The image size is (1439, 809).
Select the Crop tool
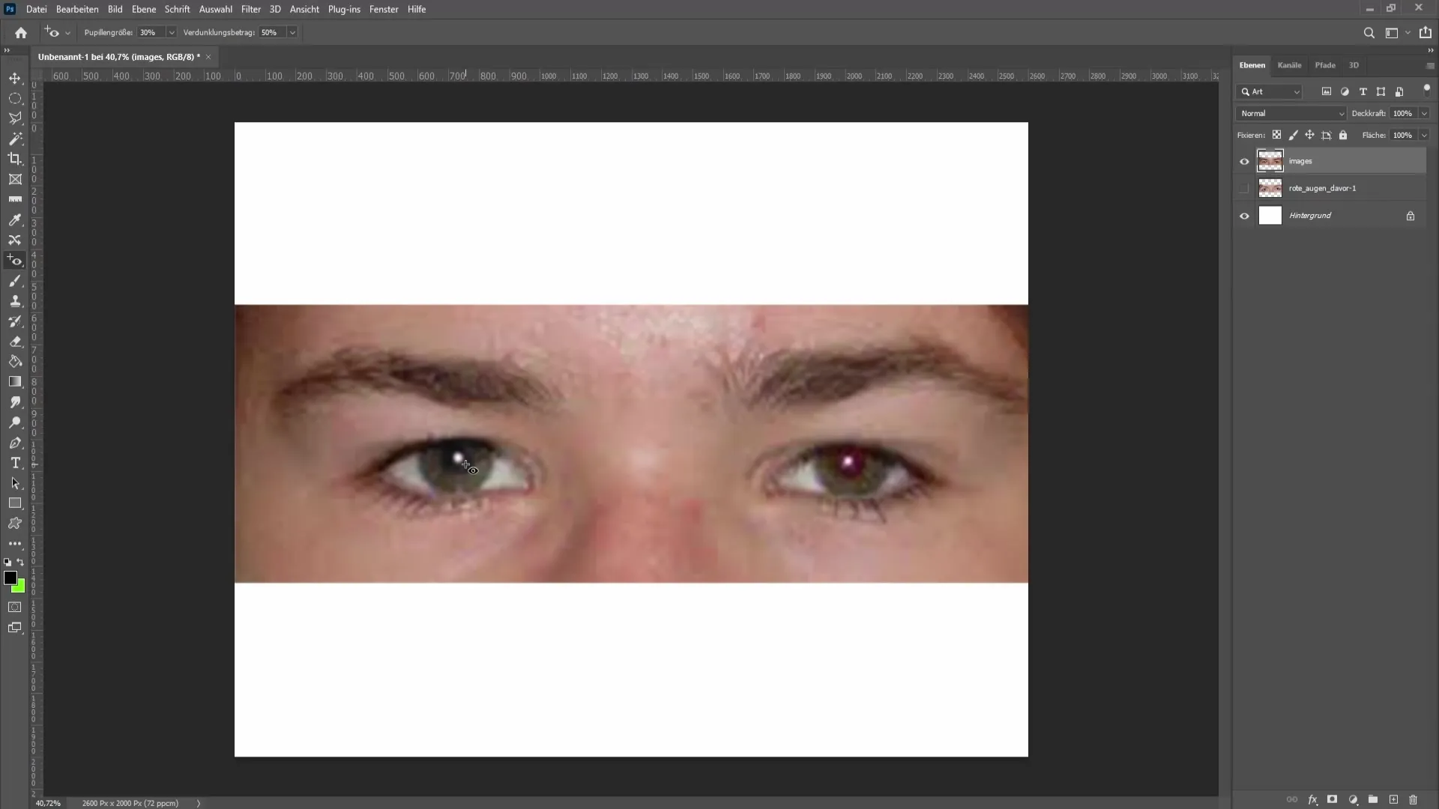(15, 158)
